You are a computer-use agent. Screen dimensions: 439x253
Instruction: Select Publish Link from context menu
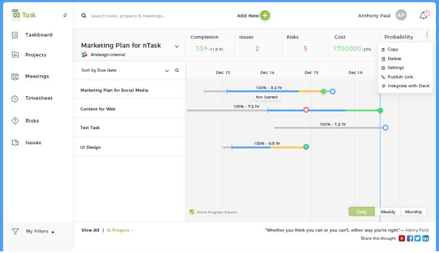click(x=400, y=77)
